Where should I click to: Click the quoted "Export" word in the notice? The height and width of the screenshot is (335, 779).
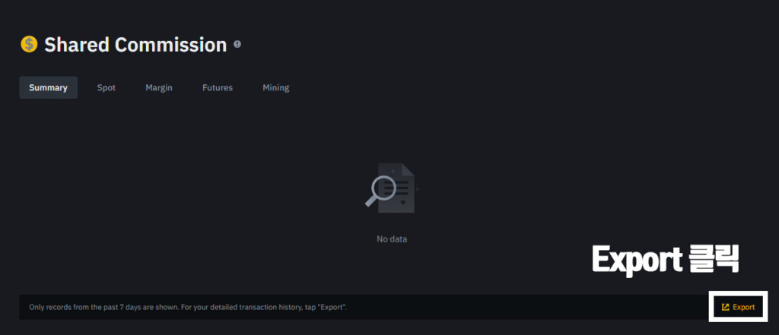tap(332, 307)
